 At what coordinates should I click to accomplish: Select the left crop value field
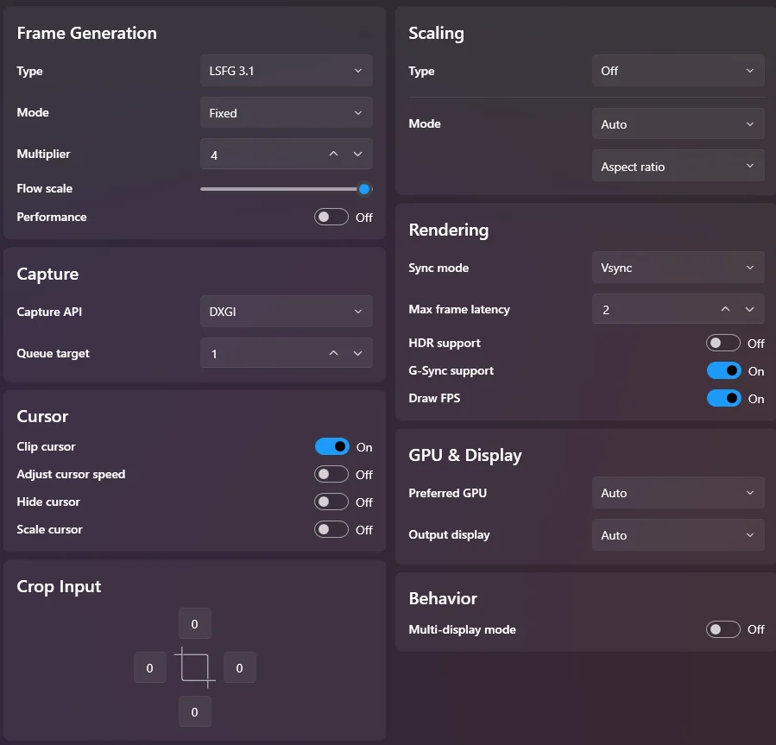[x=149, y=667]
